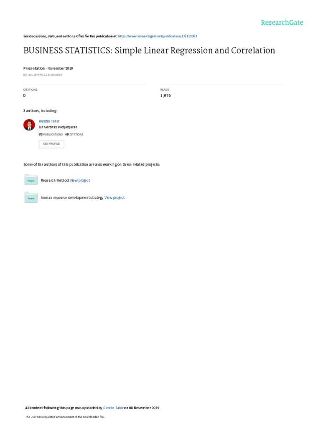
Task: Click the reads count 1,976
Action: (166, 96)
